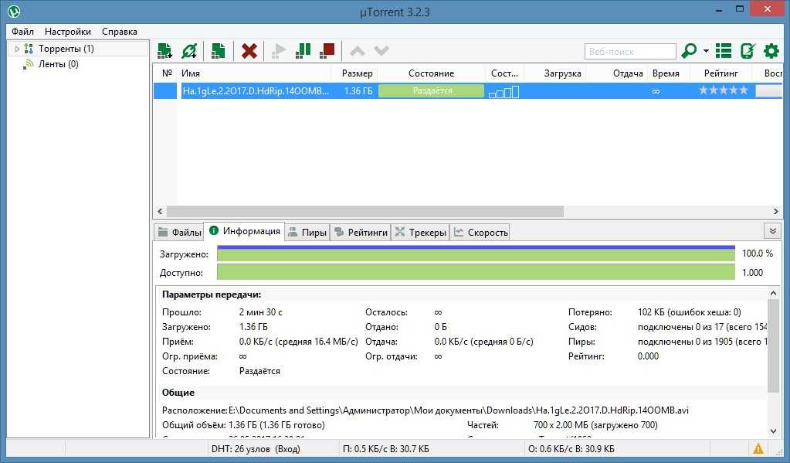The image size is (790, 463).
Task: Collapse the details pane with double chevron
Action: (772, 231)
